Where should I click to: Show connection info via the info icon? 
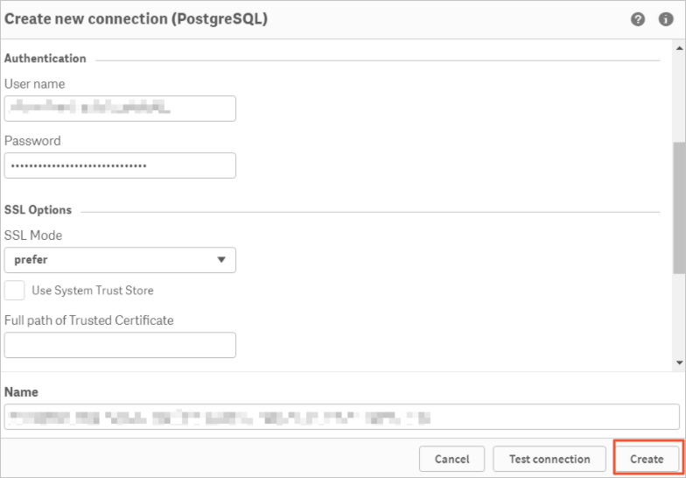666,19
